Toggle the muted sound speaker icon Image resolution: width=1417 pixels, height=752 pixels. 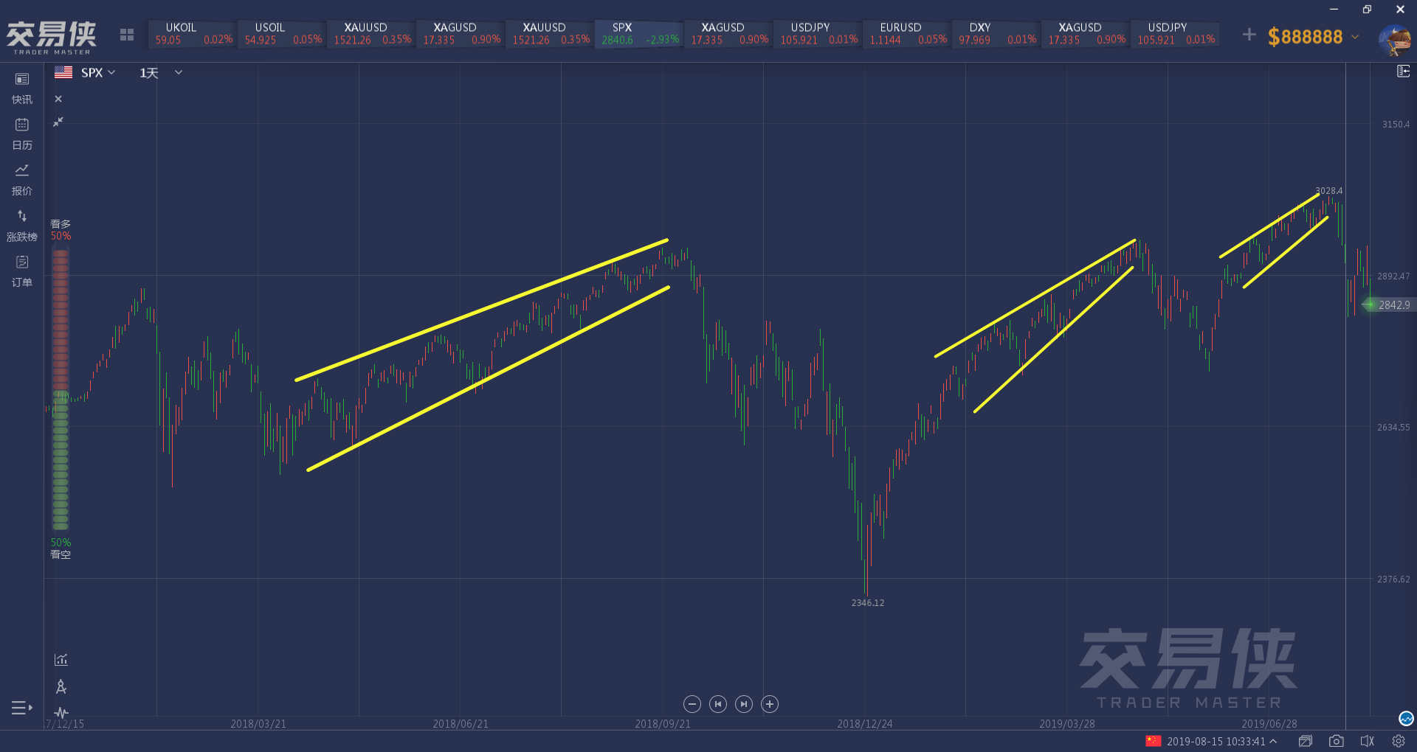1367,741
